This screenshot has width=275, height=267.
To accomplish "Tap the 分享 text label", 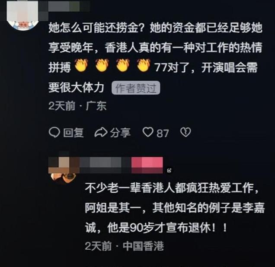I will click(120, 133).
